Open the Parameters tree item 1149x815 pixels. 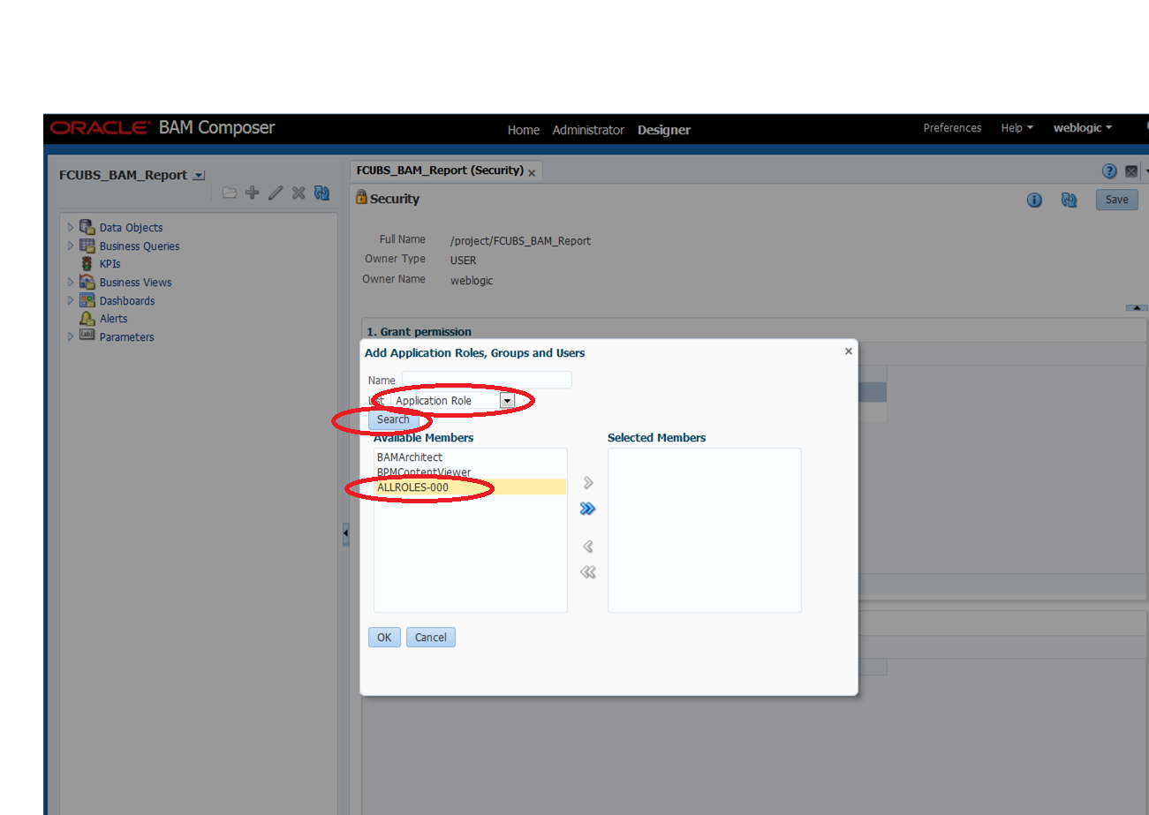[x=126, y=337]
